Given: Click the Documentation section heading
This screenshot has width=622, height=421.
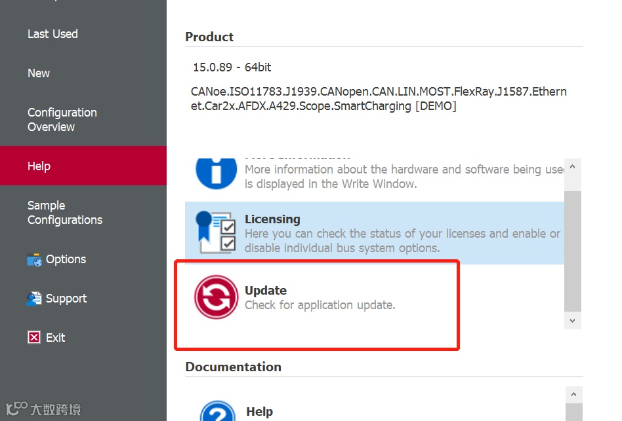Looking at the screenshot, I should click(x=234, y=367).
